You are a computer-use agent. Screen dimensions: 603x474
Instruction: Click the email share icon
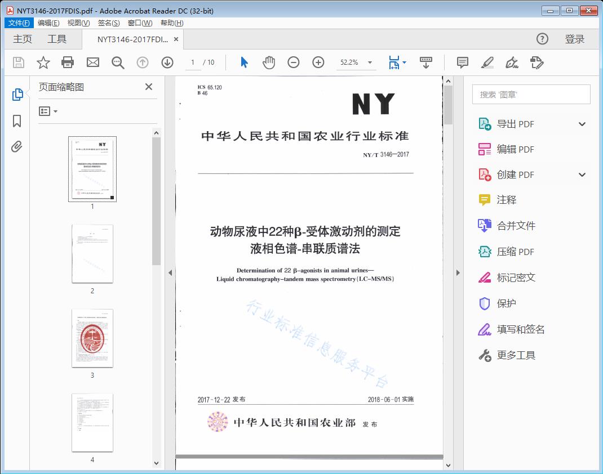(92, 62)
